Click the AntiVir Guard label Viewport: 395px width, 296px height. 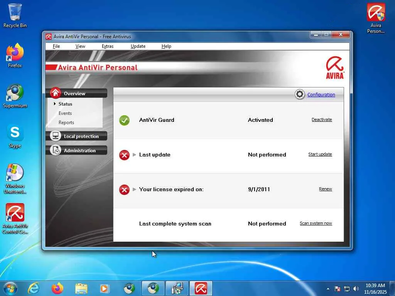pyautogui.click(x=157, y=120)
